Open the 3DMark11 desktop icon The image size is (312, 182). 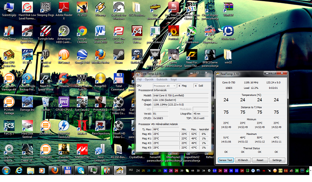46,128
